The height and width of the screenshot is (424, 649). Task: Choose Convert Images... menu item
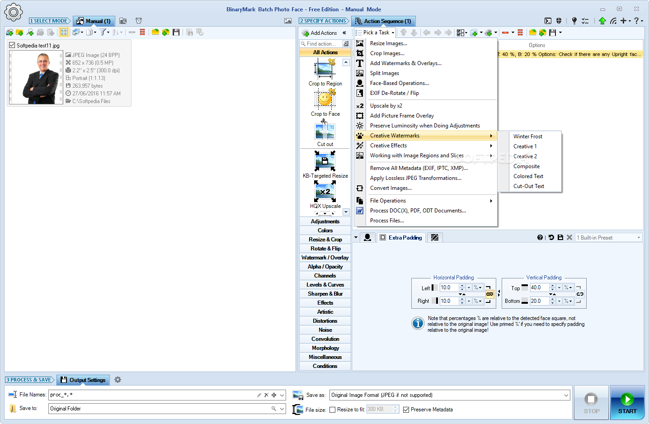(x=426, y=188)
